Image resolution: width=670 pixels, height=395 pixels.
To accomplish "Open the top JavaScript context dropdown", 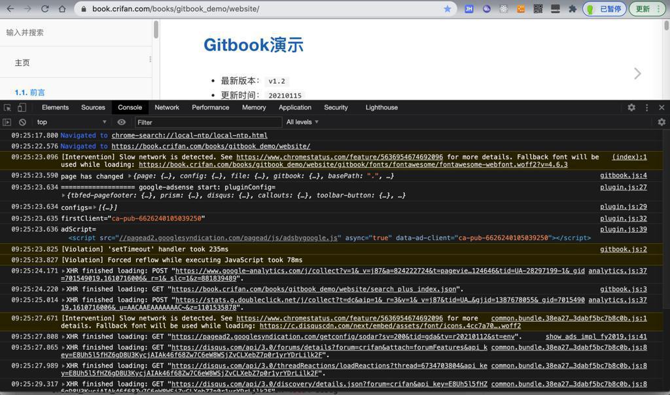I will click(71, 122).
